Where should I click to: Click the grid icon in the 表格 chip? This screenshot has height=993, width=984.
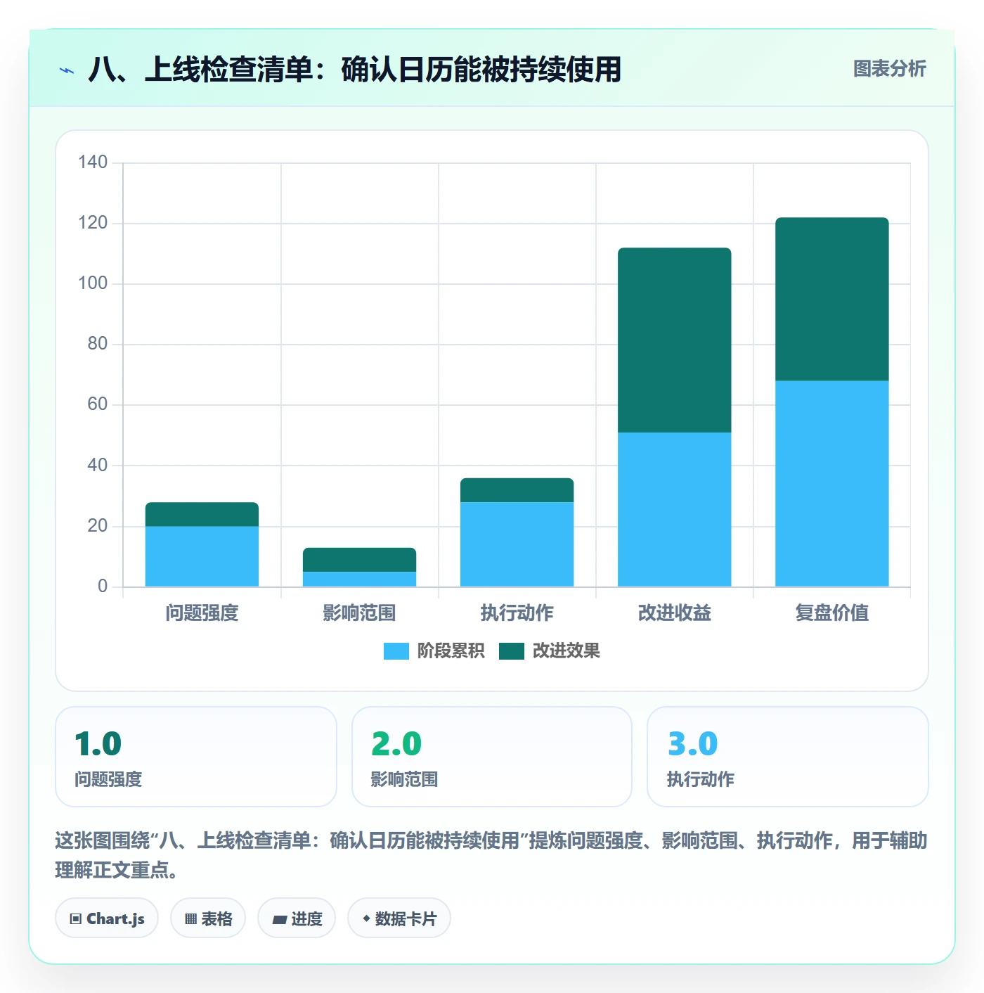[x=190, y=919]
